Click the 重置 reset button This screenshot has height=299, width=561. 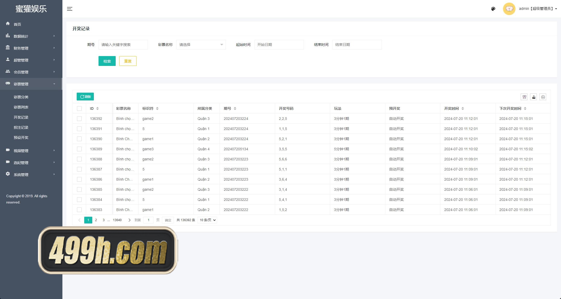(x=128, y=61)
